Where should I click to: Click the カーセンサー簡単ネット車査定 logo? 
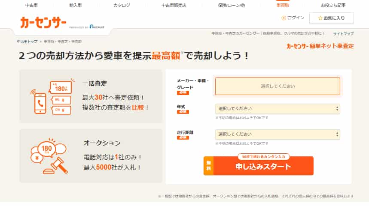320,46
